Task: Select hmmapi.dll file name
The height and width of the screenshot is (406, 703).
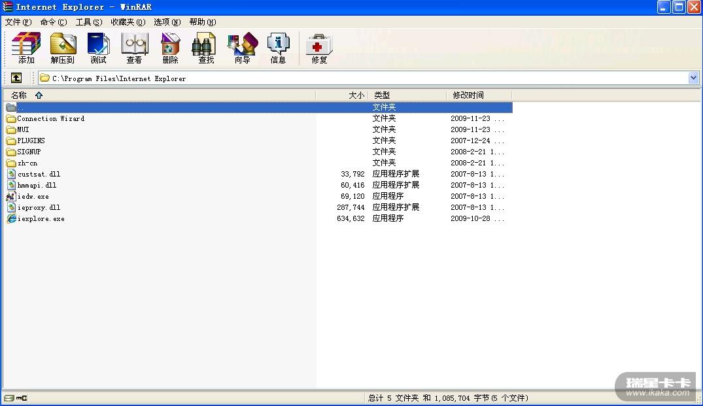Action: tap(37, 185)
